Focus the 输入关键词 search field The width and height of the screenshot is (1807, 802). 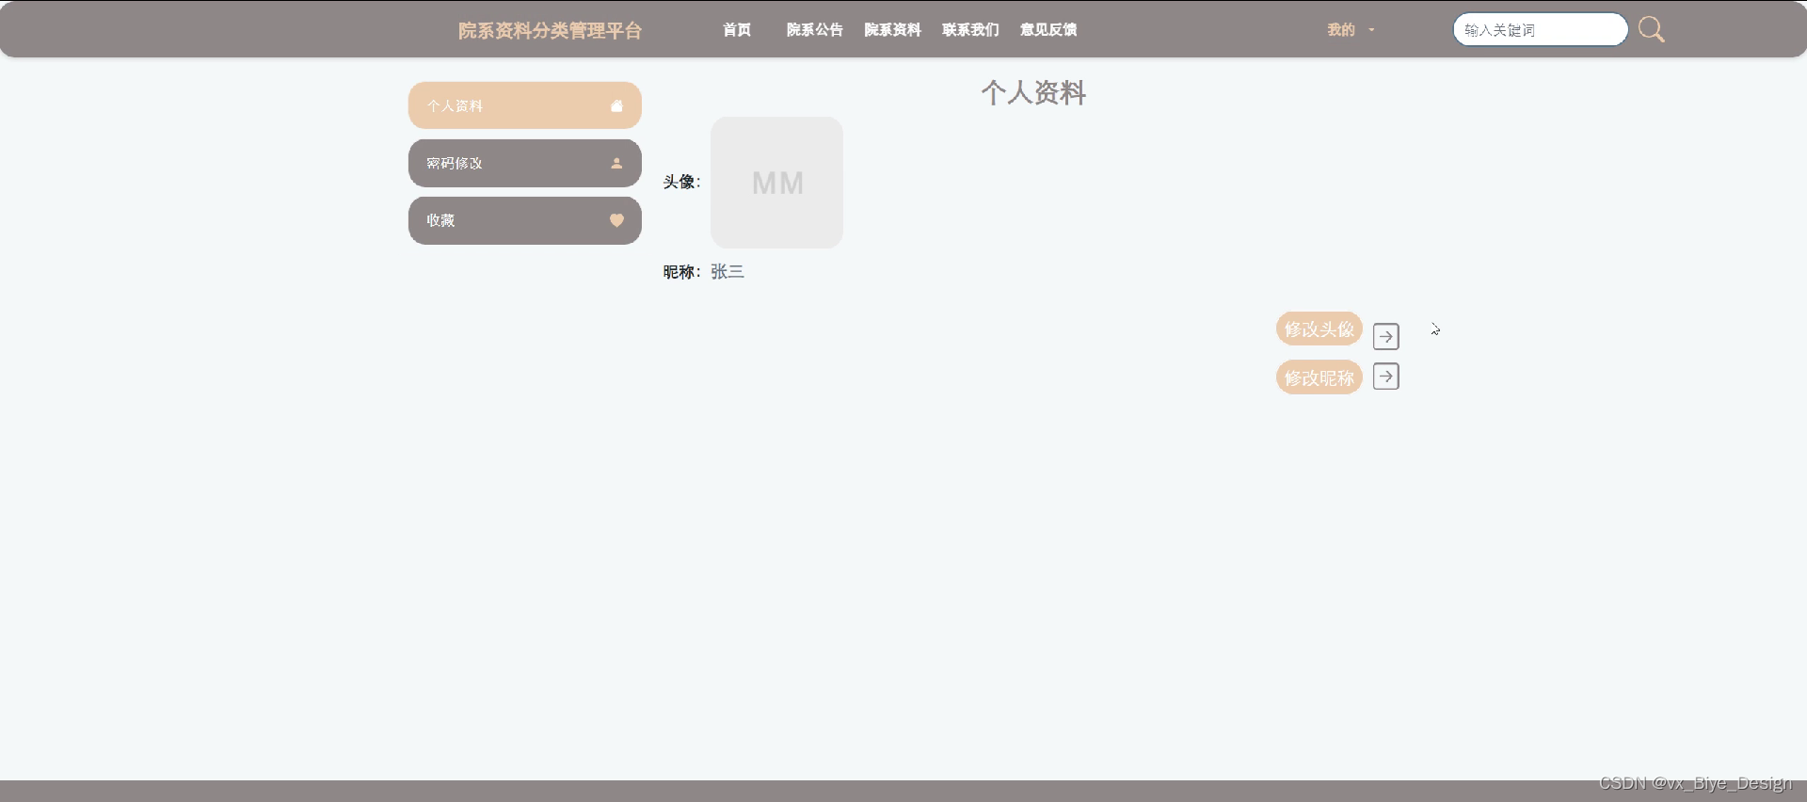(x=1541, y=30)
